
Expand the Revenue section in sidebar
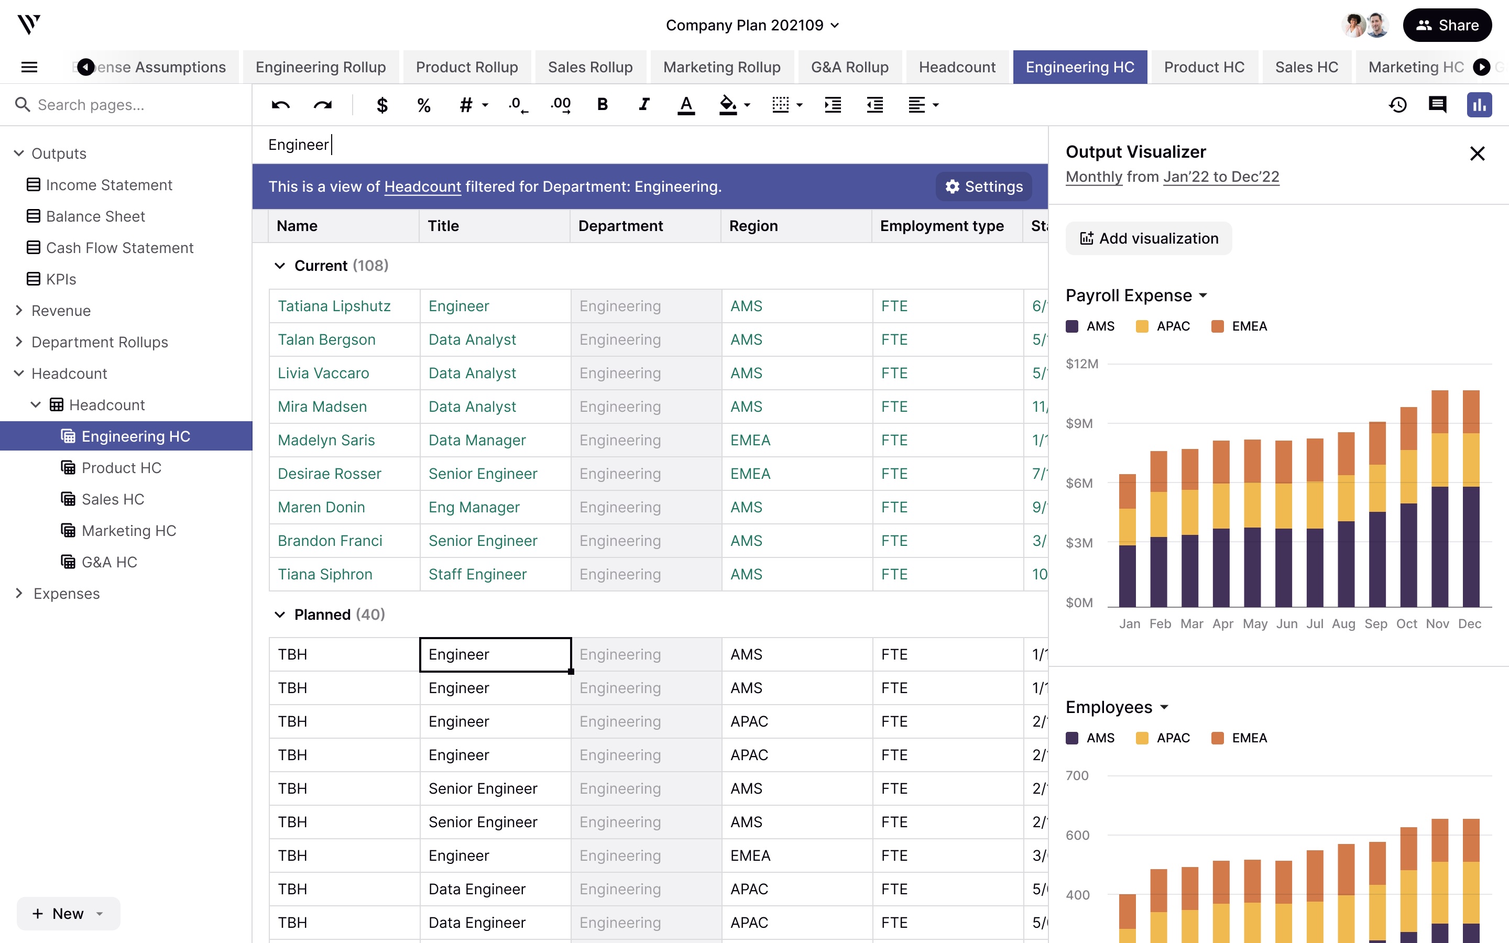coord(19,311)
